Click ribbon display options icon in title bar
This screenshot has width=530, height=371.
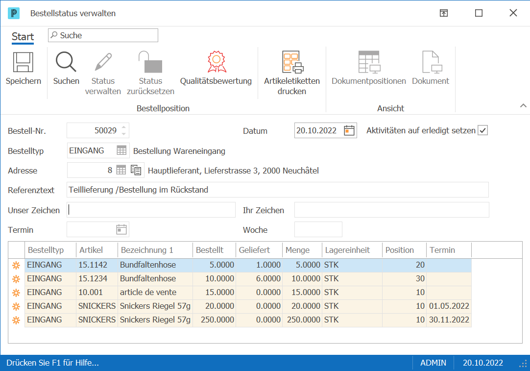click(x=444, y=13)
